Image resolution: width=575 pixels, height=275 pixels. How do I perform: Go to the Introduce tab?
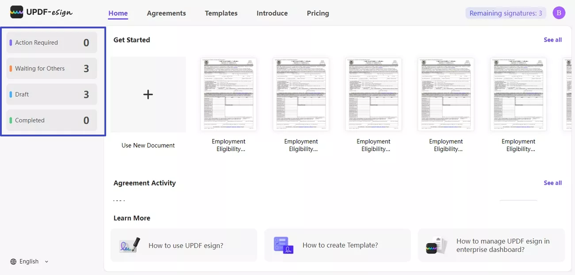tap(272, 13)
